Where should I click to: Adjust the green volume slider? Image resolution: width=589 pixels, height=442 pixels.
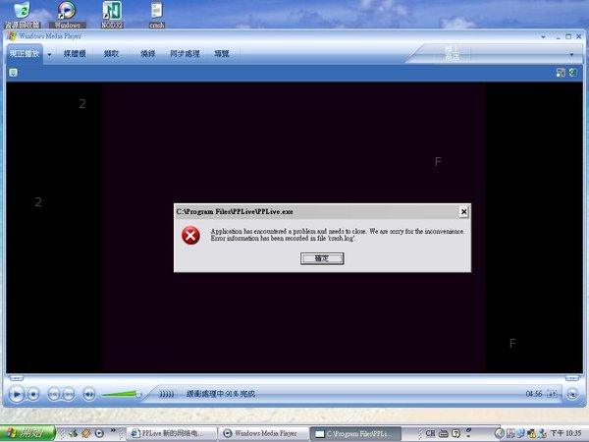coord(122,394)
